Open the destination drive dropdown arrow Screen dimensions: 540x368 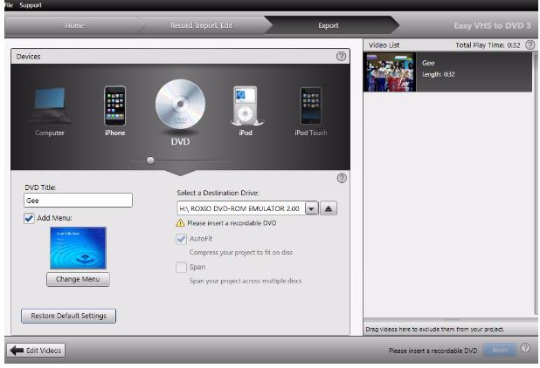311,208
